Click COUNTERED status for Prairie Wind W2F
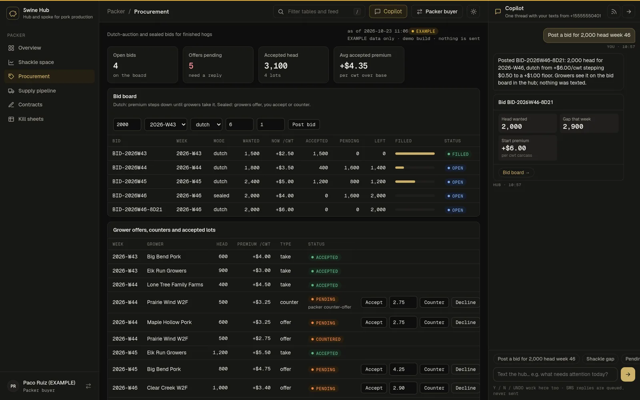640x400 pixels. 326,339
